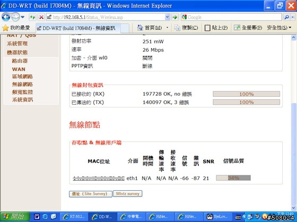
Task: Refresh the page with green arrows icon
Action: 32,17
